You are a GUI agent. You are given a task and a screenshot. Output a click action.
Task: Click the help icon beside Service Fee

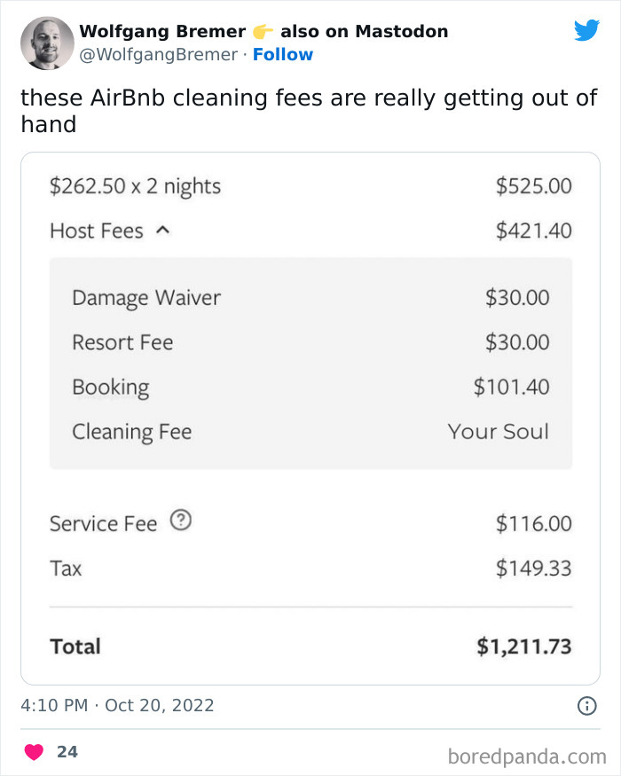[x=181, y=521]
